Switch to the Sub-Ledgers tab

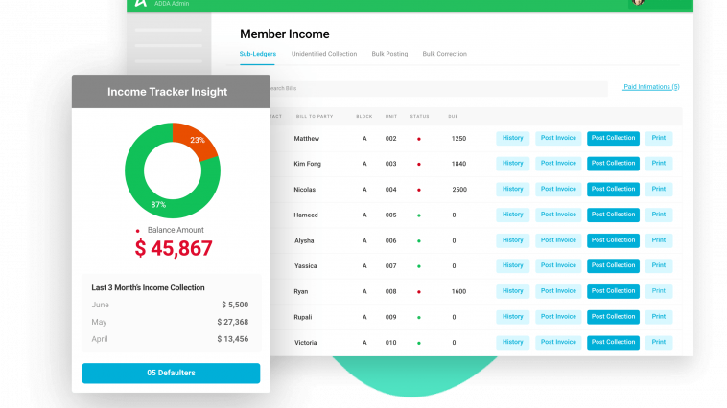coord(258,54)
